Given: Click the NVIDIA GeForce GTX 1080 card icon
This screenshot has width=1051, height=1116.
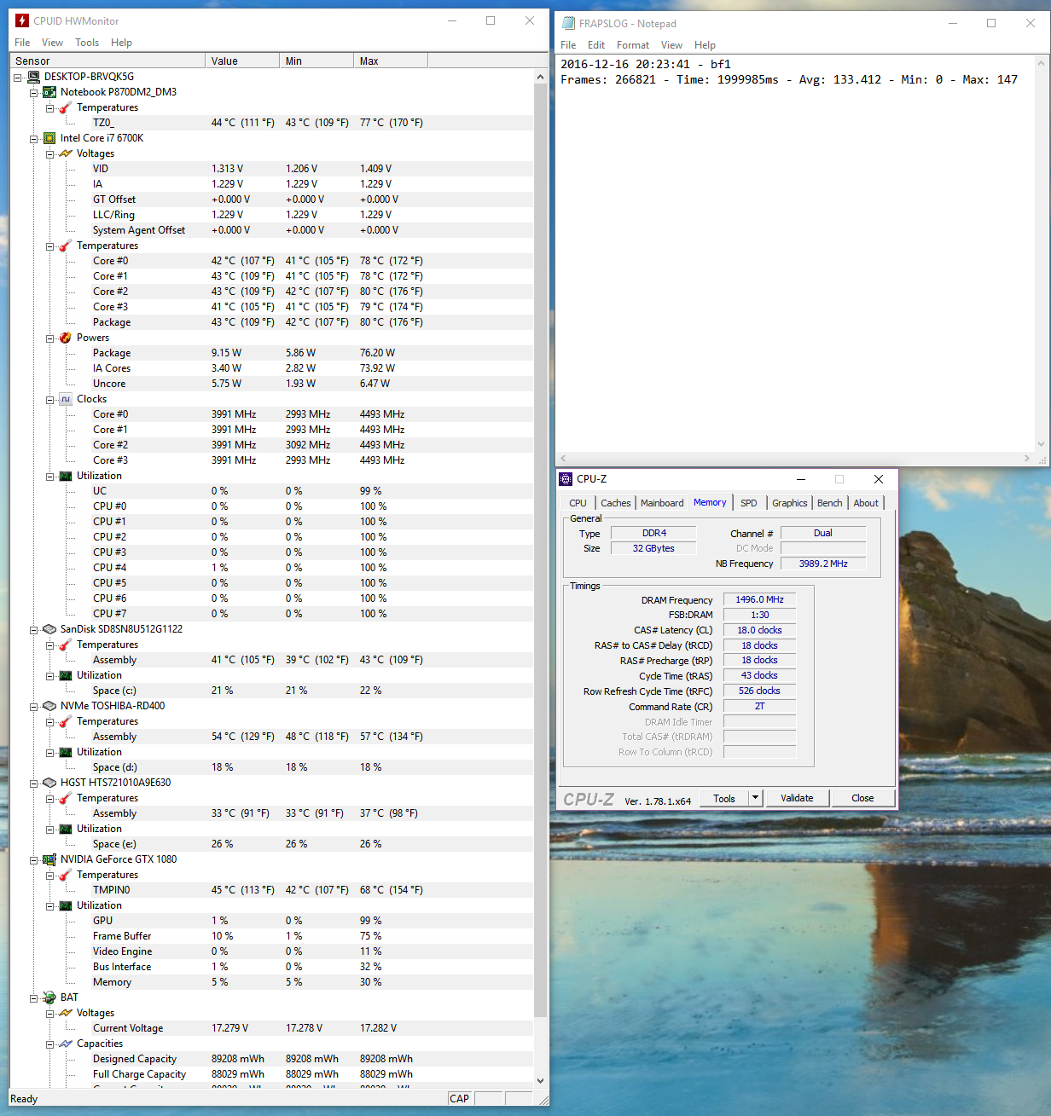Looking at the screenshot, I should (49, 859).
